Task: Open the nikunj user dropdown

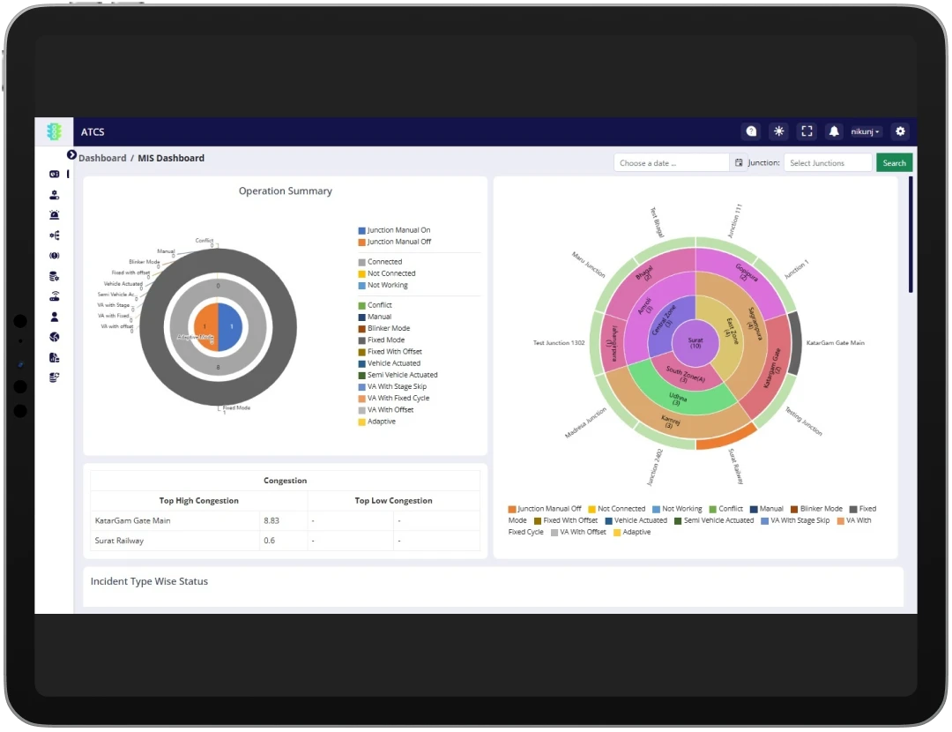Action: [x=866, y=131]
